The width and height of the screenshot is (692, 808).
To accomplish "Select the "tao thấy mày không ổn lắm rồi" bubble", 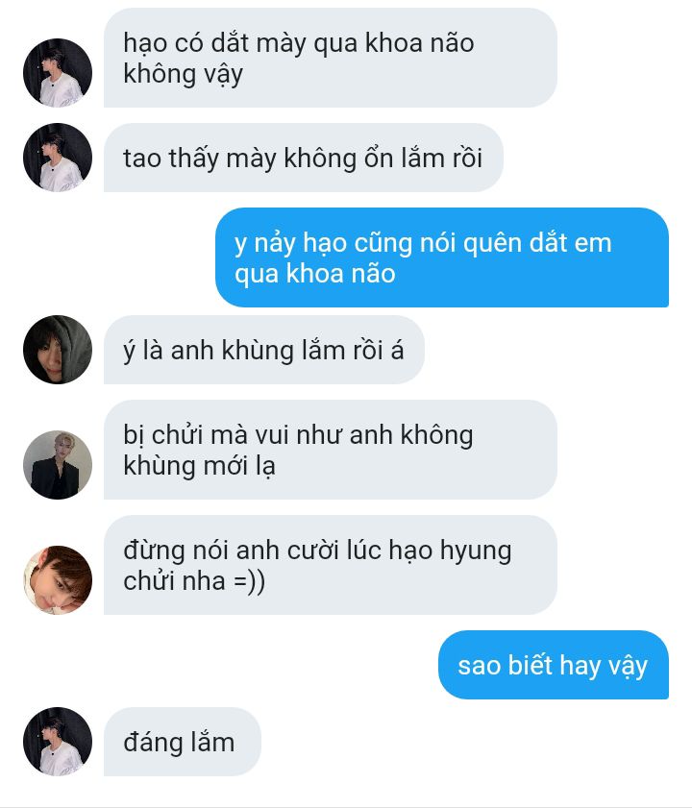I will [303, 158].
